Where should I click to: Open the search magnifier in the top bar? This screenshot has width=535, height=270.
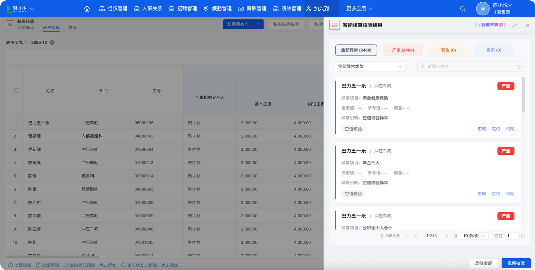pos(463,9)
